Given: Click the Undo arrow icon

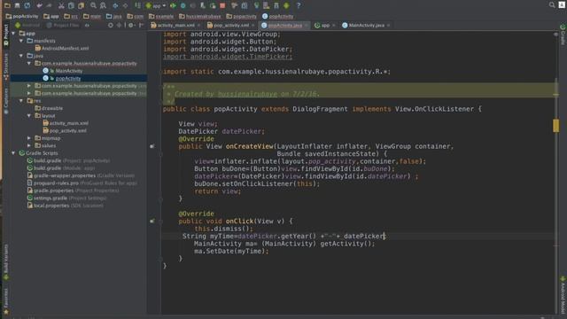Looking at the screenshot, I should tap(39, 5).
